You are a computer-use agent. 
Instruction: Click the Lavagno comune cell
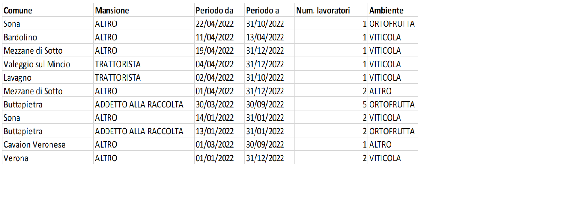click(x=48, y=78)
